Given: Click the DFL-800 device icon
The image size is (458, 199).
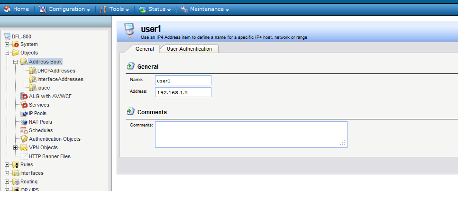Looking at the screenshot, I should [7, 36].
